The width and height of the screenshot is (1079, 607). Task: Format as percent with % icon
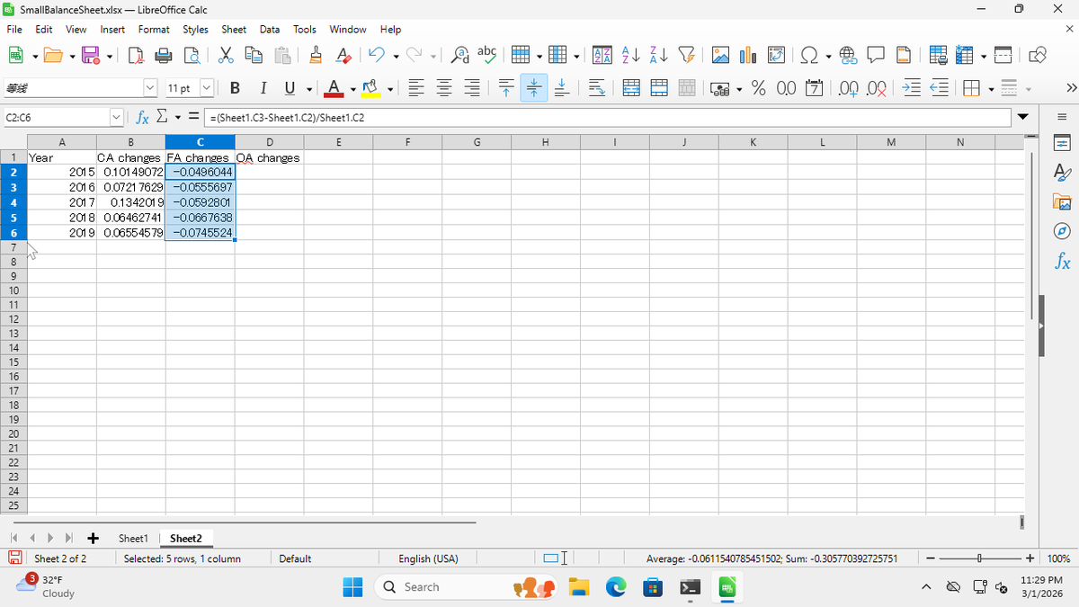pyautogui.click(x=758, y=88)
